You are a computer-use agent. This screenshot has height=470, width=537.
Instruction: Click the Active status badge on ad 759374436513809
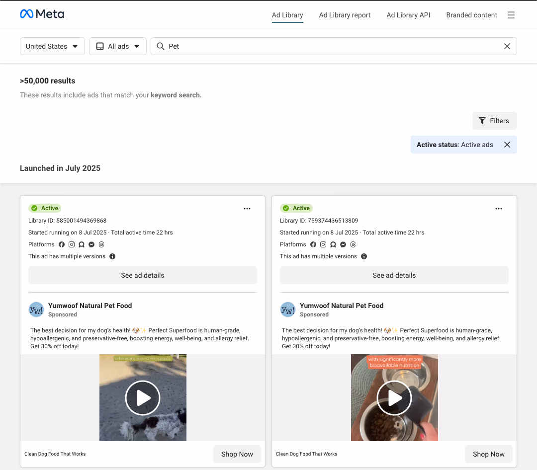[296, 208]
